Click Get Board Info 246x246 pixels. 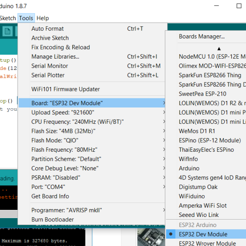[x=91, y=196]
